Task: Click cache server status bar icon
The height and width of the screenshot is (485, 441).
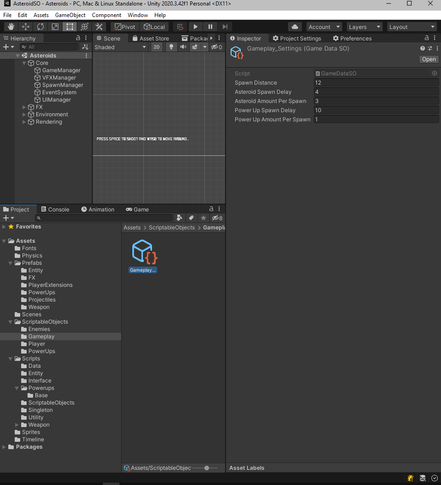Action: point(423,478)
